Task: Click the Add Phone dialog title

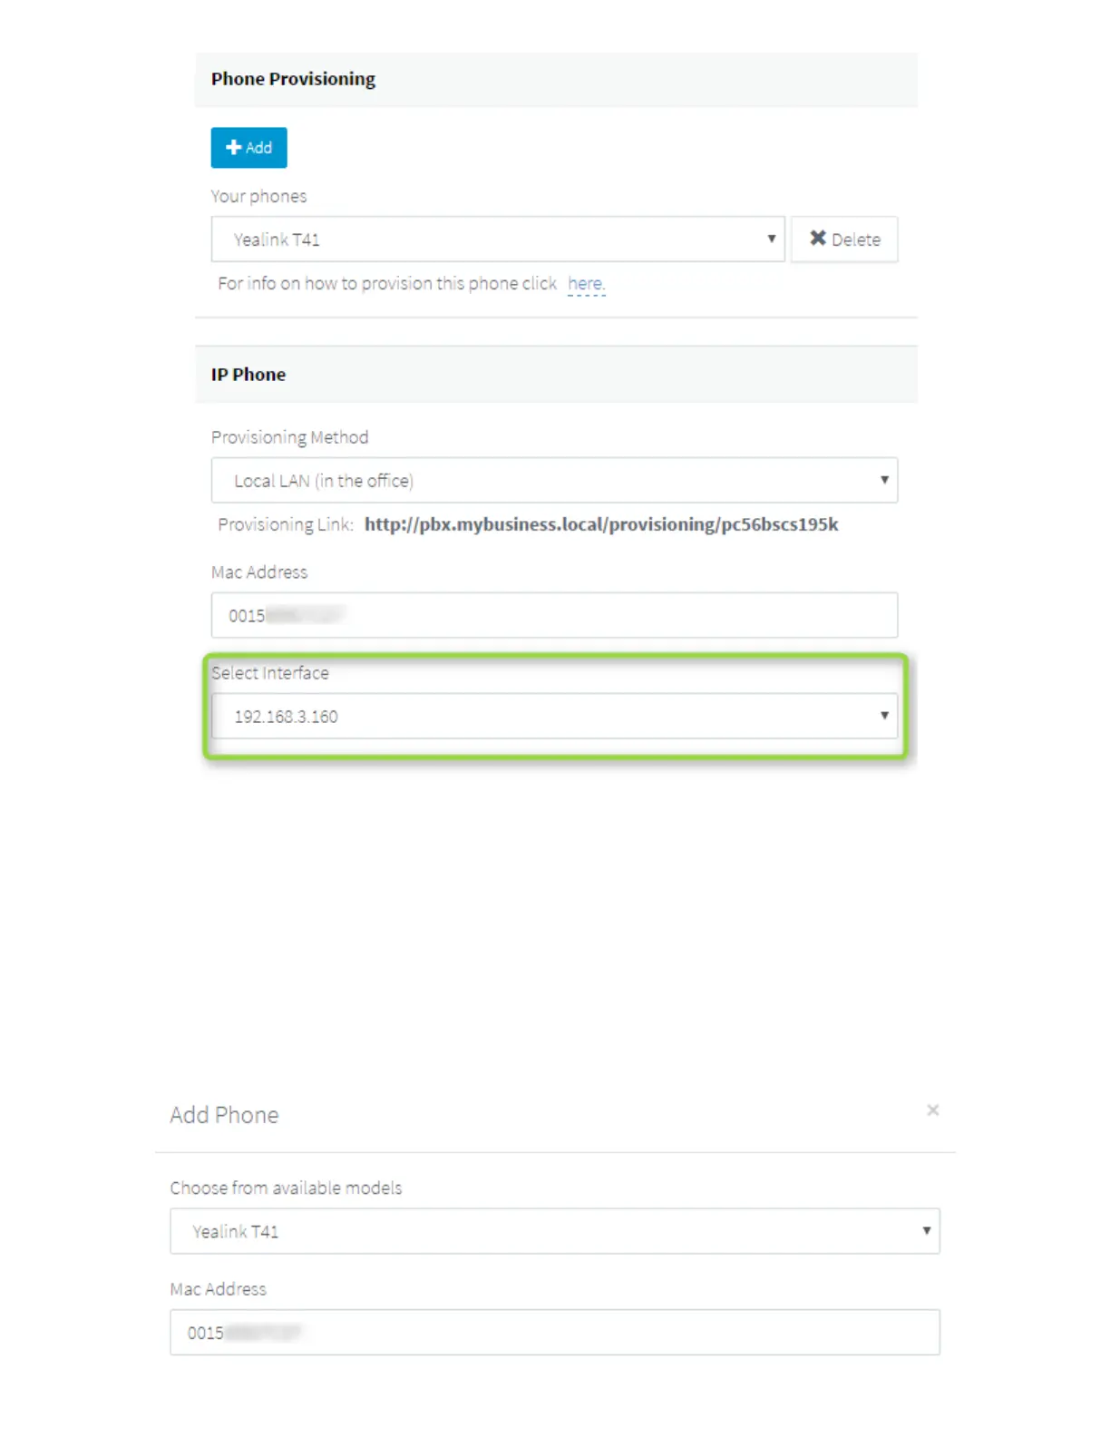Action: [x=224, y=1115]
